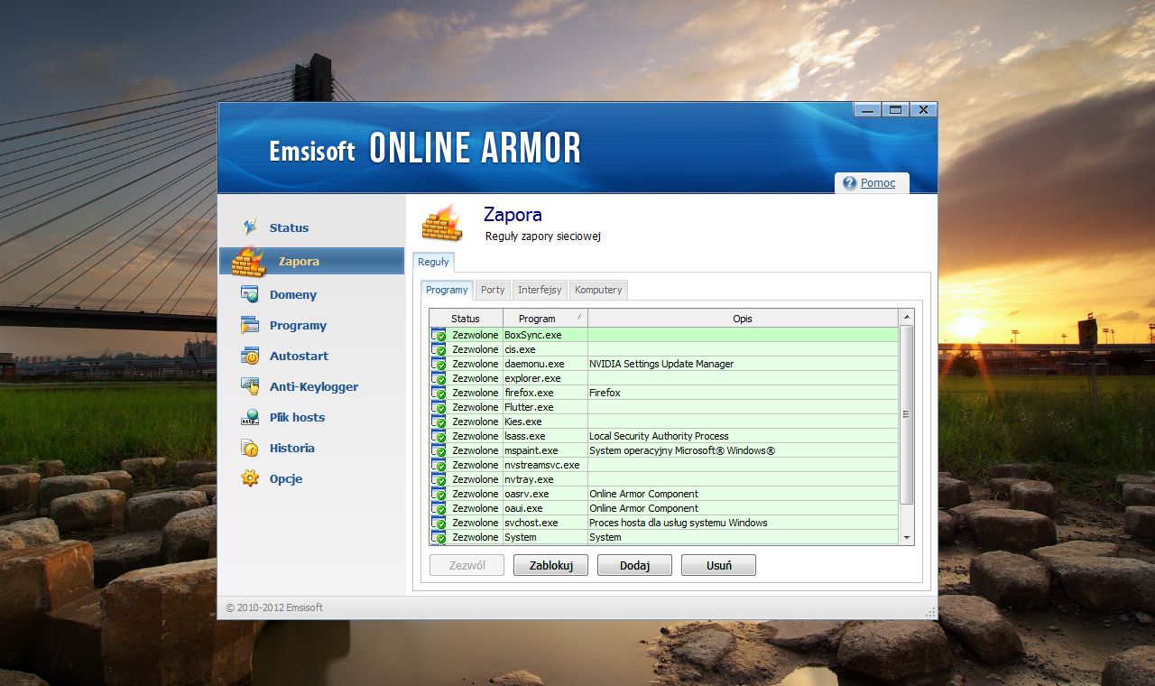1155x686 pixels.
Task: Select the "NVIDIA Settings Update Manager" description
Action: 661,364
